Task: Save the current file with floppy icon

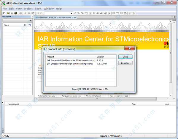Action: [12, 13]
